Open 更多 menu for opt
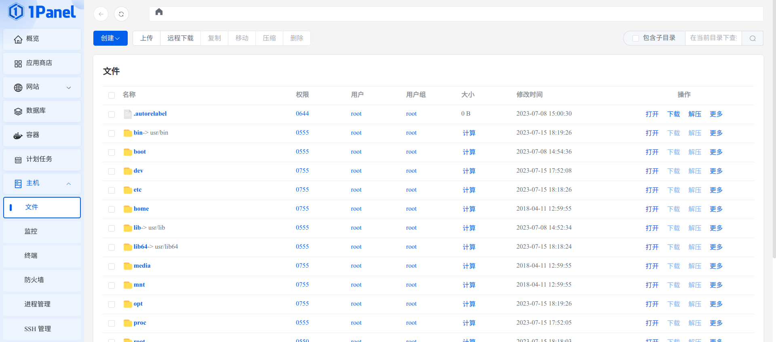This screenshot has height=342, width=776. pos(716,304)
